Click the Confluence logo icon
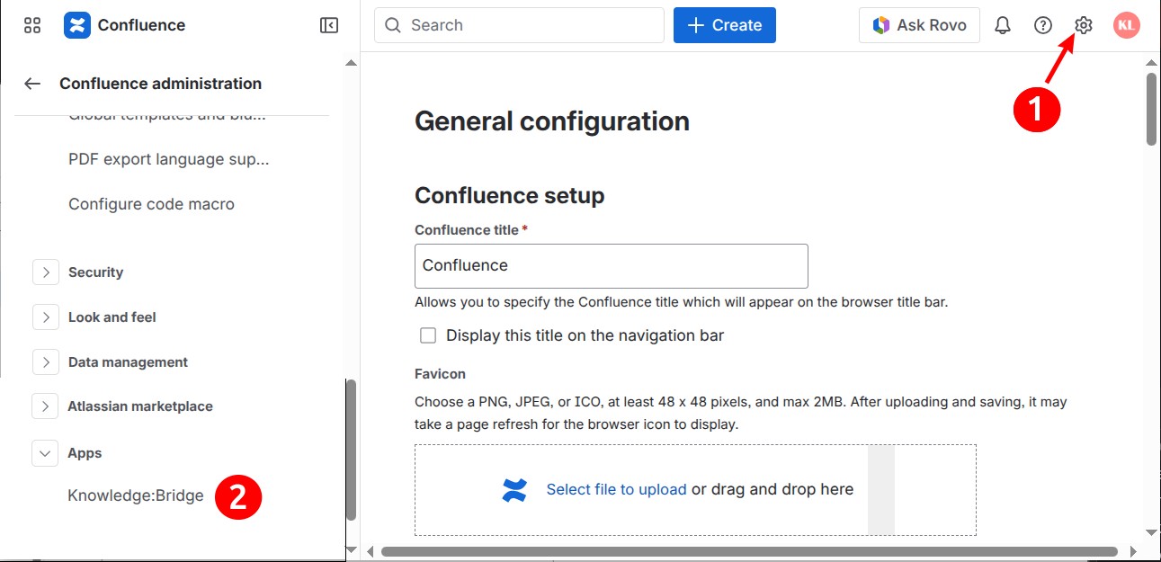 tap(77, 25)
